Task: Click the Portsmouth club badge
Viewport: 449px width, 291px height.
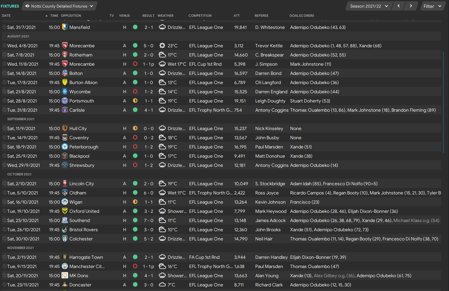Action: [x=65, y=101]
